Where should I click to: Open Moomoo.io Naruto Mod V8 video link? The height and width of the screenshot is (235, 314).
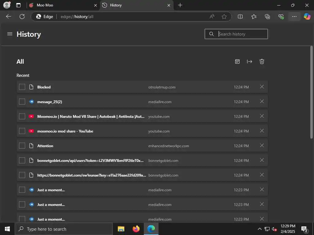(91, 117)
